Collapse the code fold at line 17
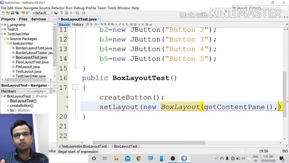The width and height of the screenshot is (289, 163). [x=75, y=87]
